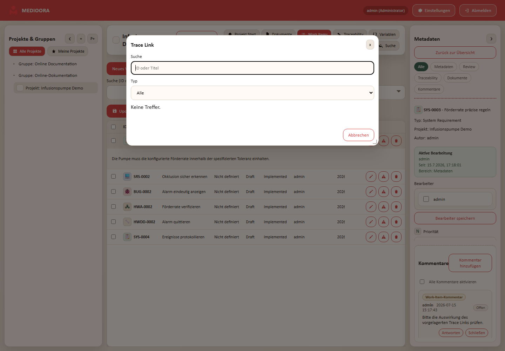This screenshot has height=351, width=505.
Task: Open trace link icon for SRS-0002
Action: [x=384, y=177]
